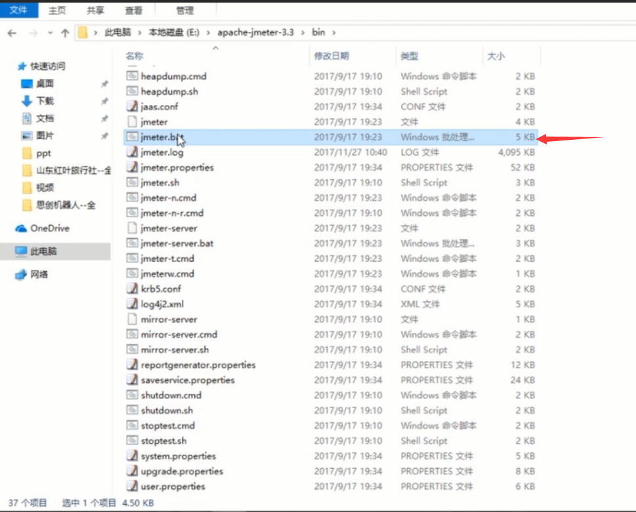Screen dimensions: 636x512
Task: Click the jmeter.log file icon
Action: 132,152
